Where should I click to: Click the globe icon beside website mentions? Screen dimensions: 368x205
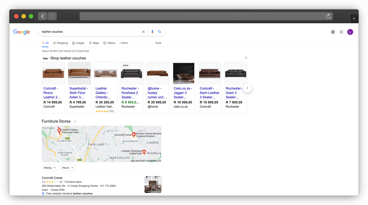43,193
